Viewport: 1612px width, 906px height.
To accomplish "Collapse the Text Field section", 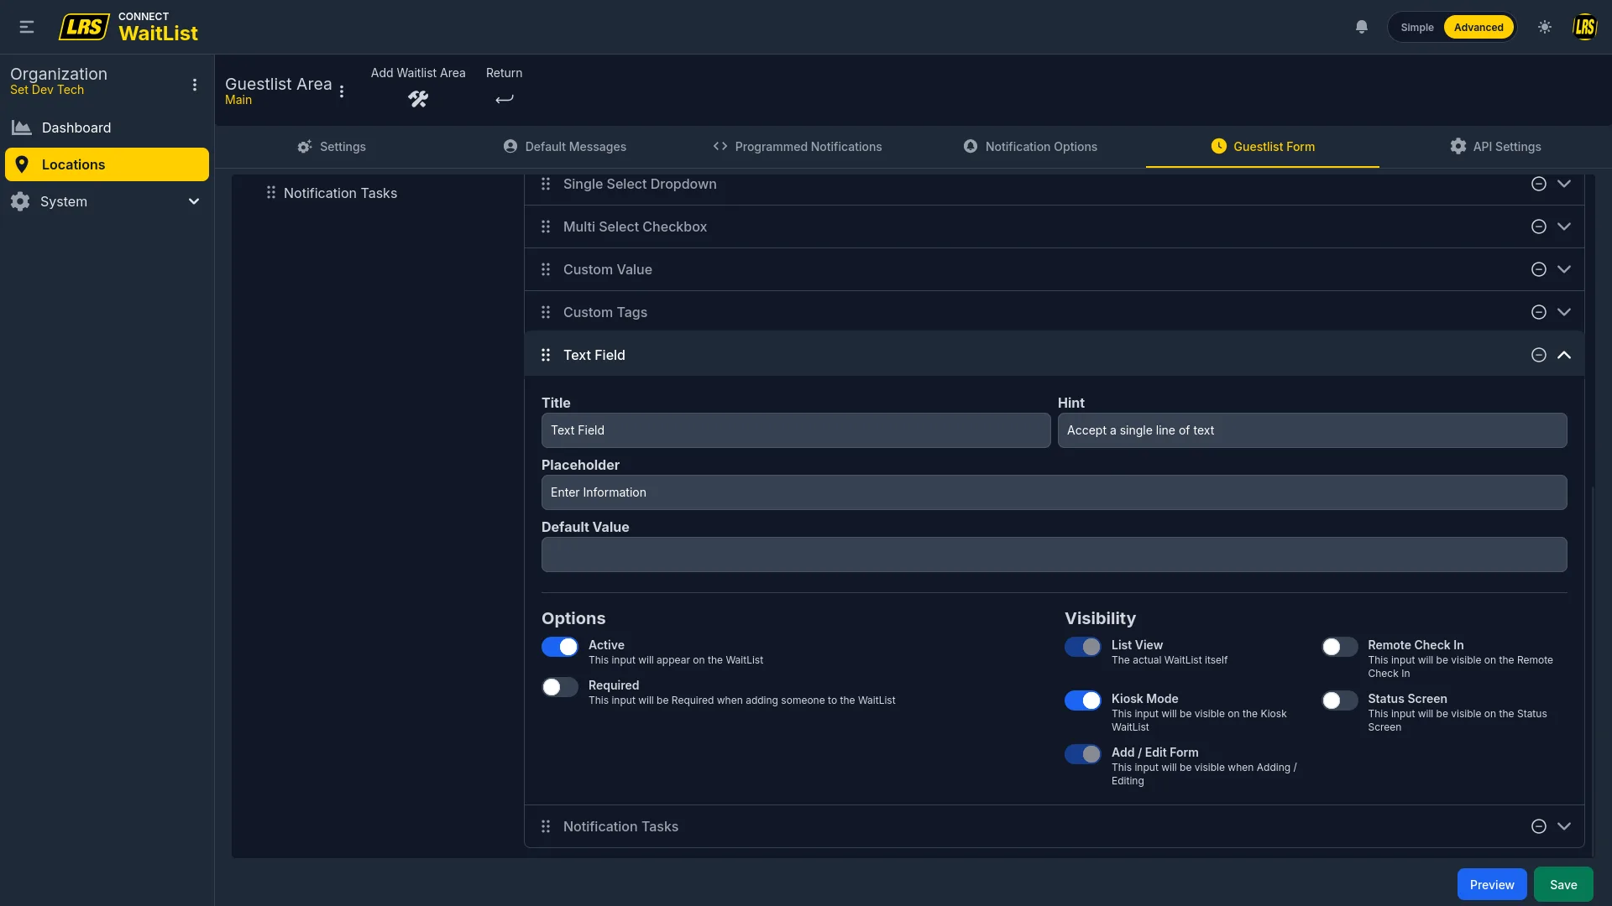I will (x=1564, y=355).
